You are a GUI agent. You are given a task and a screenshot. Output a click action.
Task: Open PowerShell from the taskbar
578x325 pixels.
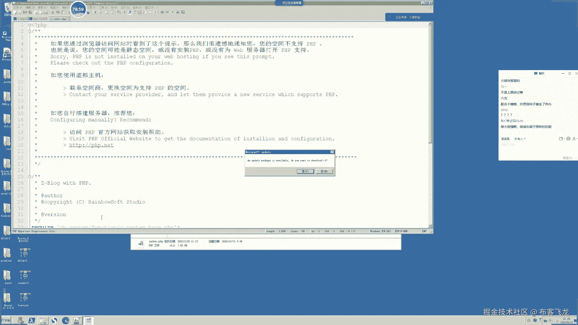[32, 320]
